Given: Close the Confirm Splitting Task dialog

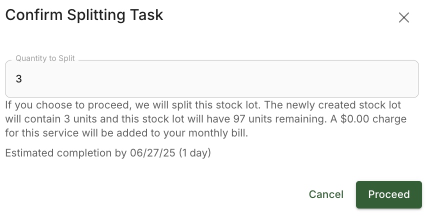Looking at the screenshot, I should [403, 17].
